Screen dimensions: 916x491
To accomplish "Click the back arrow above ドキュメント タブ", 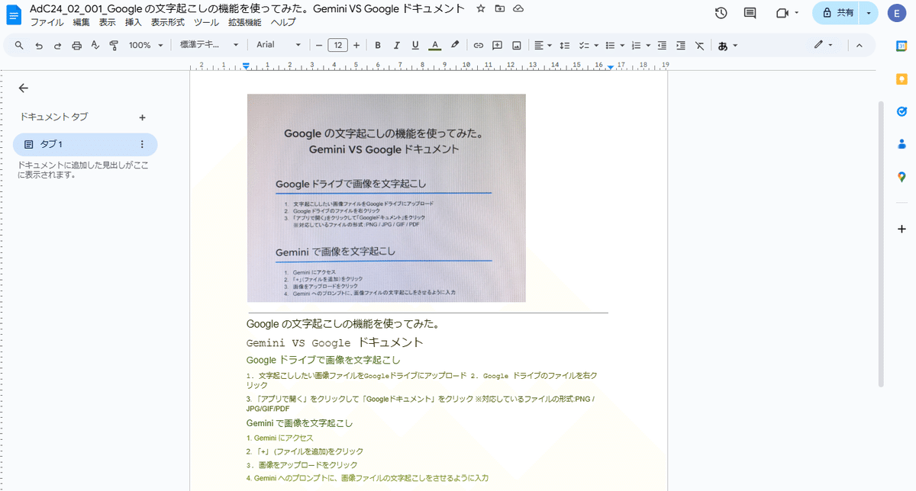I will point(23,88).
